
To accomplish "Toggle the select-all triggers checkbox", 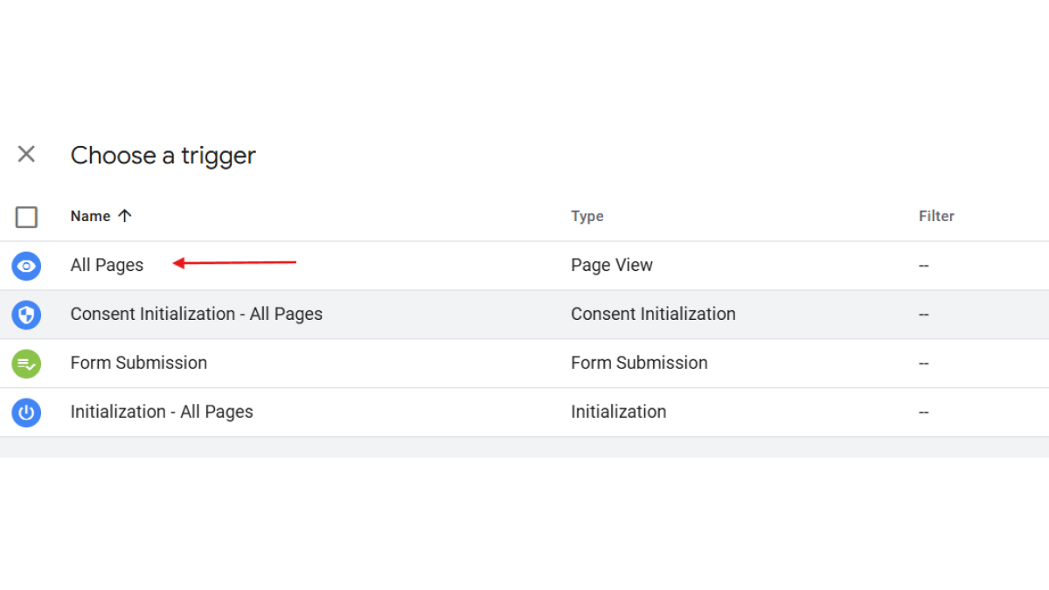I will (x=26, y=217).
